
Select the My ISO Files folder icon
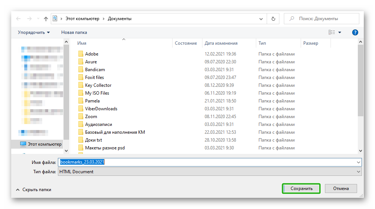(x=81, y=93)
